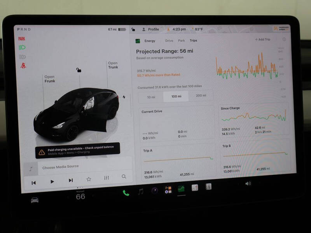Open the Energy app icon in dock
The image size is (311, 233).
tap(181, 189)
